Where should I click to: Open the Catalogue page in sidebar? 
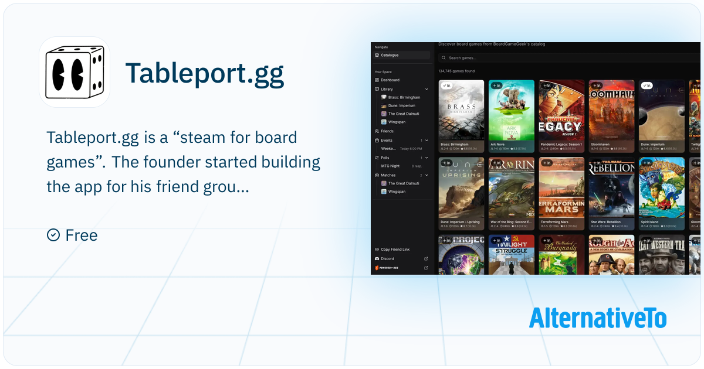pos(401,55)
